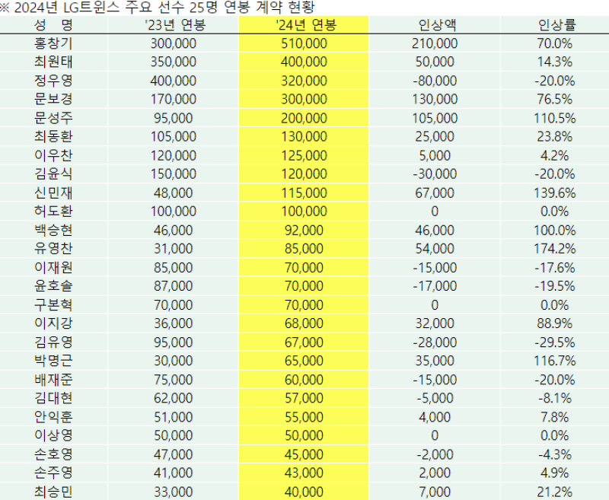Select the name cell 손주영
The height and width of the screenshot is (500, 609).
click(53, 473)
